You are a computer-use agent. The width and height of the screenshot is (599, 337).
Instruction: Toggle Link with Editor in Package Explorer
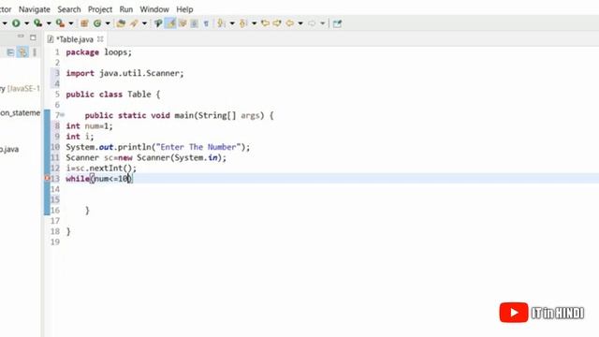(22, 52)
